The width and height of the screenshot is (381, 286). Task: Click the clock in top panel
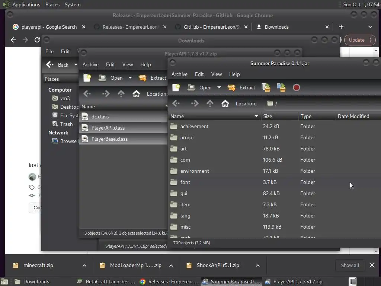pyautogui.click(x=361, y=4)
